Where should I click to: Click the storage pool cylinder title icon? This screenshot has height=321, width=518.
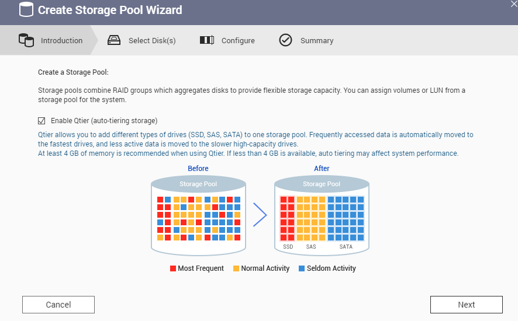[26, 10]
